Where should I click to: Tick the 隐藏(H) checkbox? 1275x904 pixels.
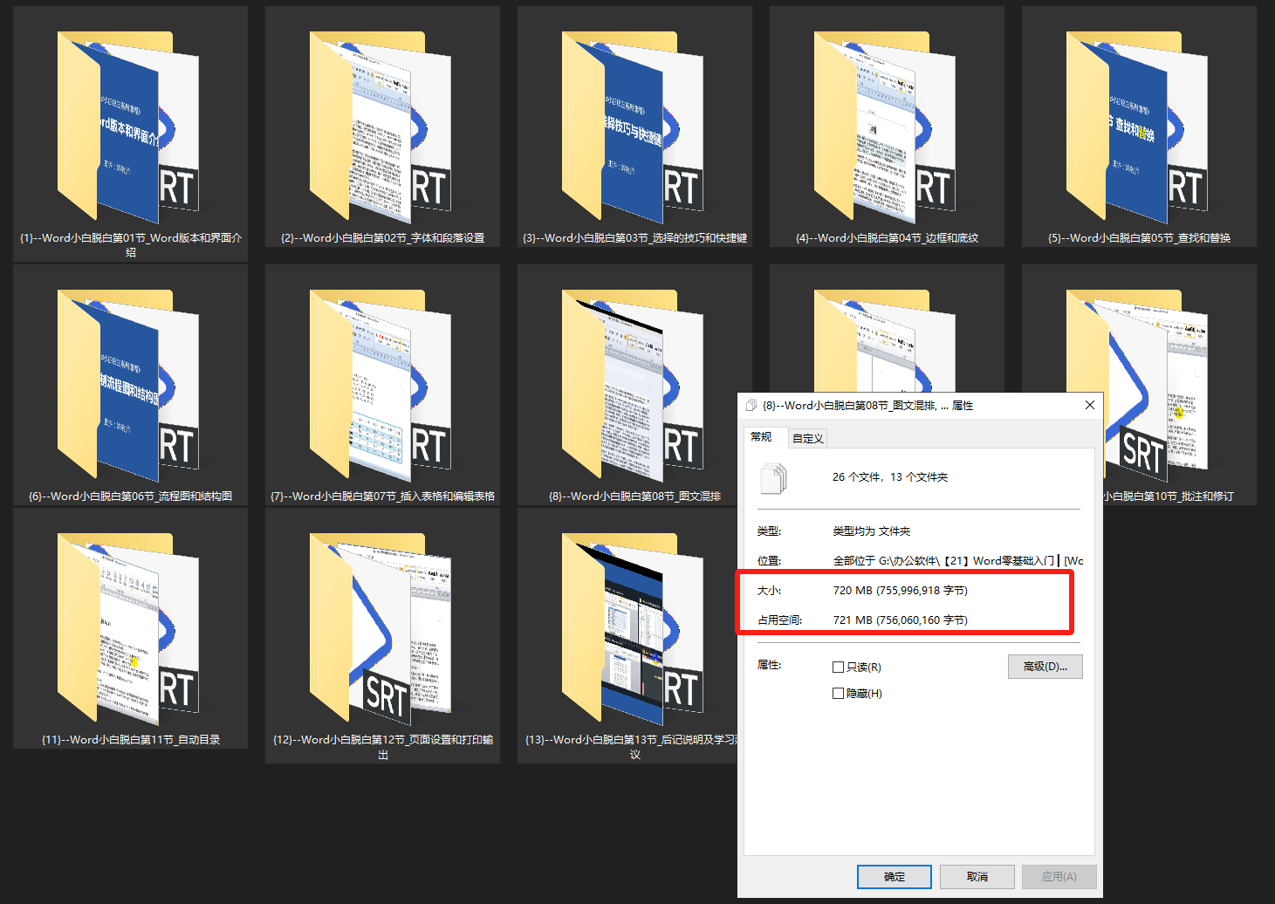click(x=838, y=693)
